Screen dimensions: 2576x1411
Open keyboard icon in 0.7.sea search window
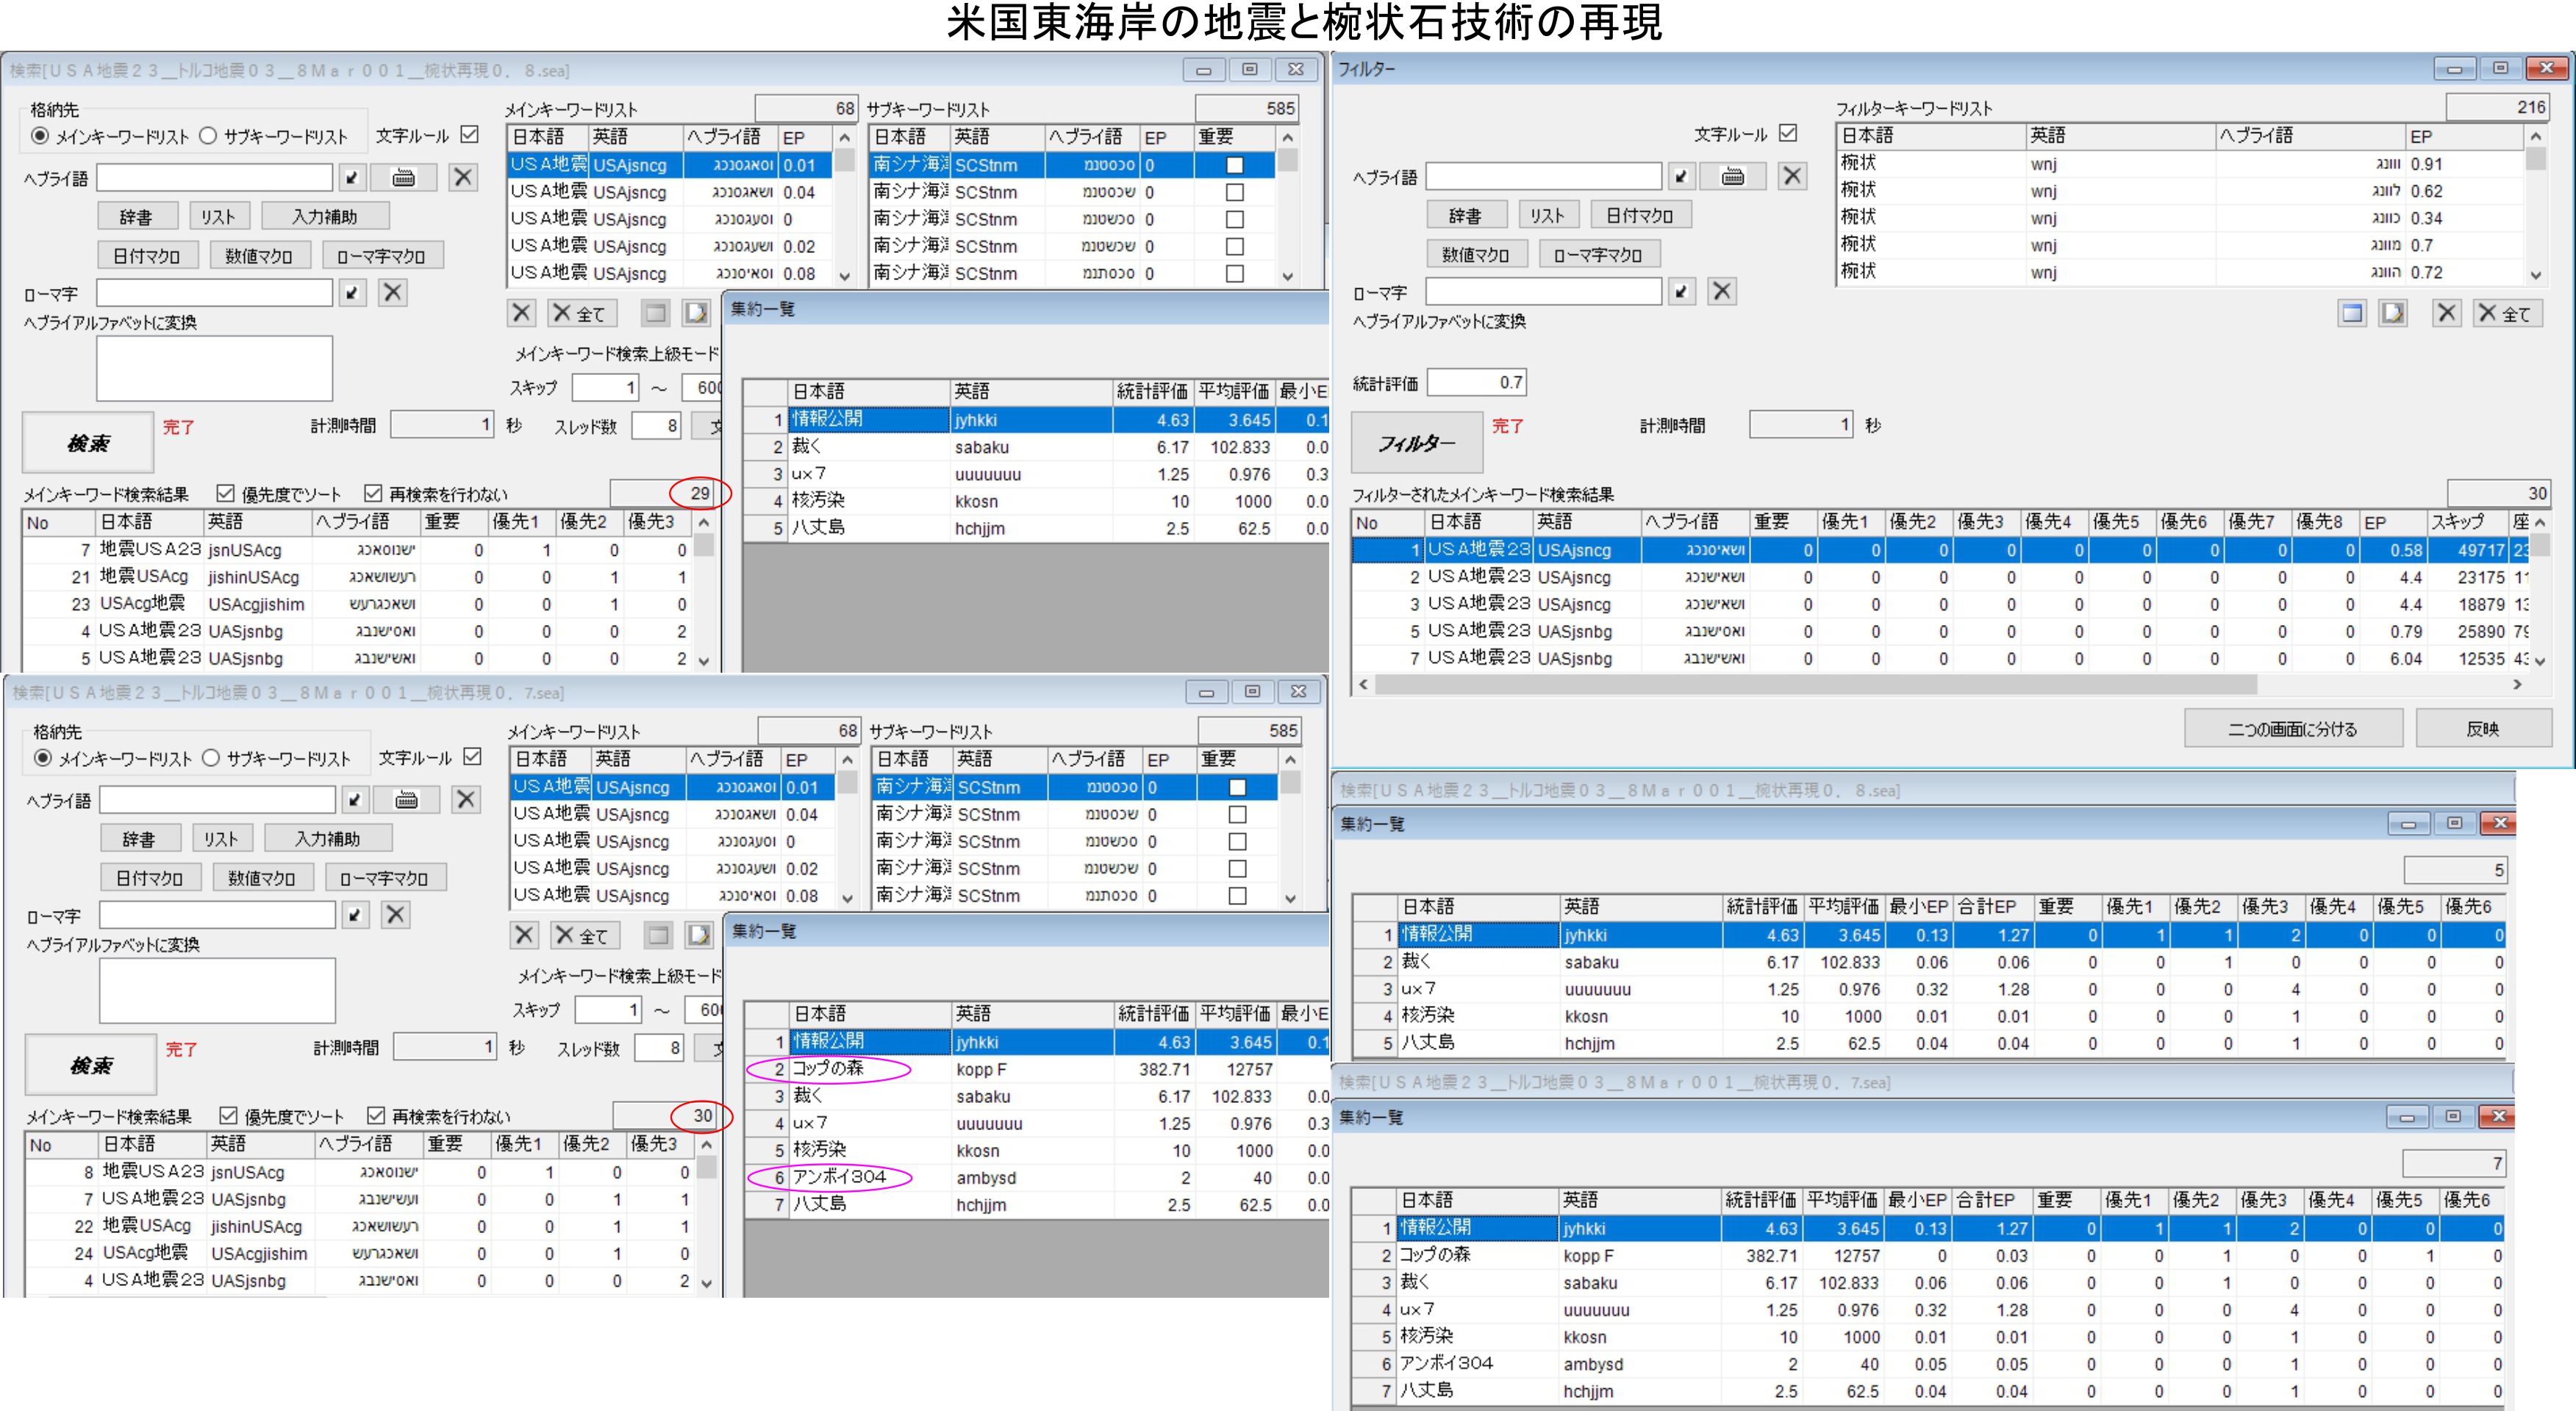coord(407,800)
